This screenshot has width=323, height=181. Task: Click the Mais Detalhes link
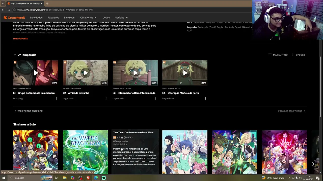(20, 39)
